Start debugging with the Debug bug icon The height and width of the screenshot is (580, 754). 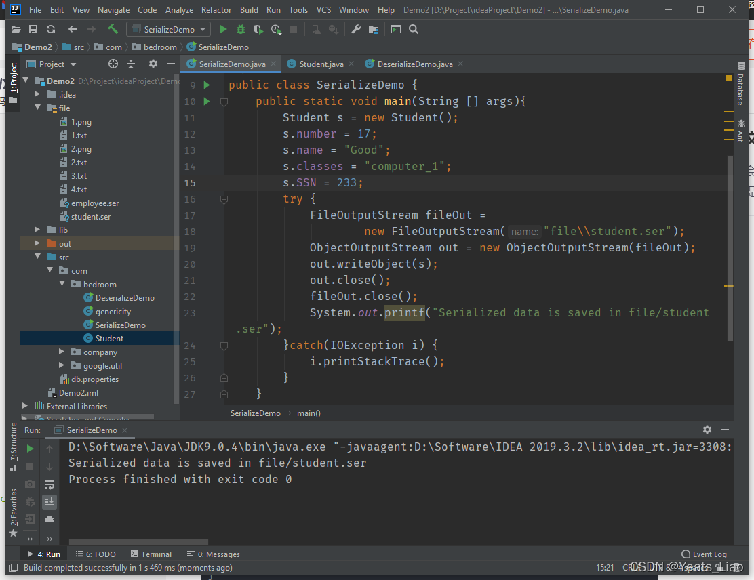point(241,29)
